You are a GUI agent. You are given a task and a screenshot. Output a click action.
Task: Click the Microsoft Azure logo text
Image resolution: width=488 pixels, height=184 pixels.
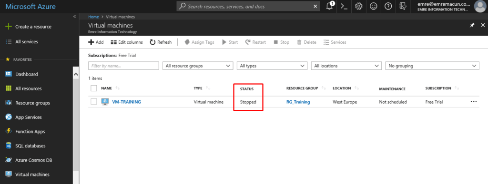click(x=30, y=6)
